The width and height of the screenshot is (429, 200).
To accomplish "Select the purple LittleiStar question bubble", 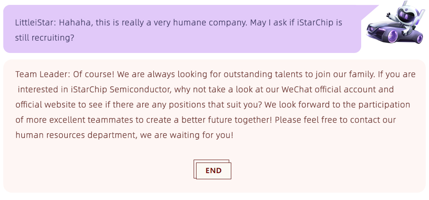I will tap(182, 29).
